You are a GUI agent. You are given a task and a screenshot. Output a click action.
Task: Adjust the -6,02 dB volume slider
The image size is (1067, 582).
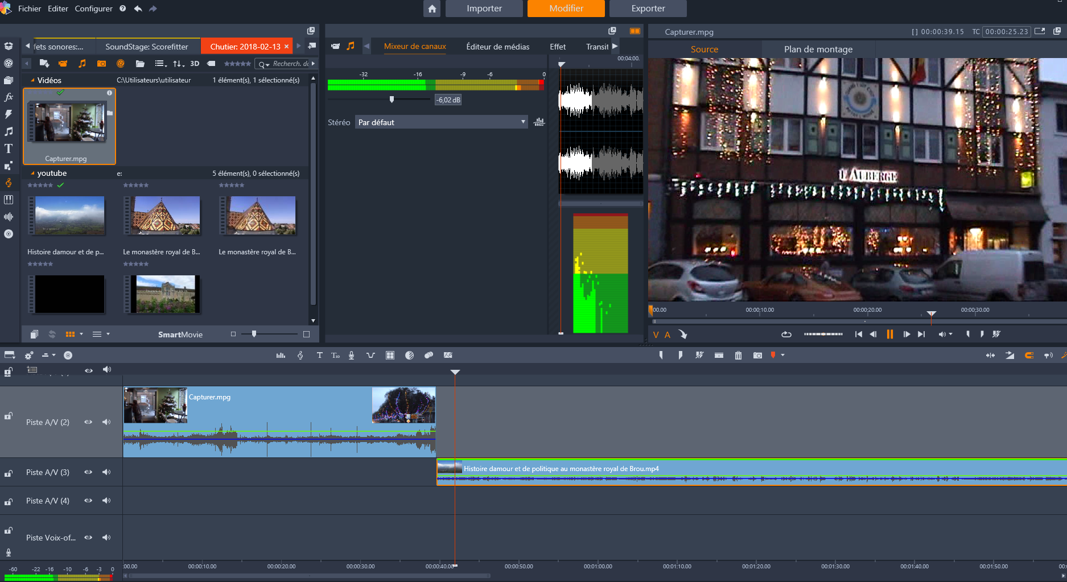392,100
